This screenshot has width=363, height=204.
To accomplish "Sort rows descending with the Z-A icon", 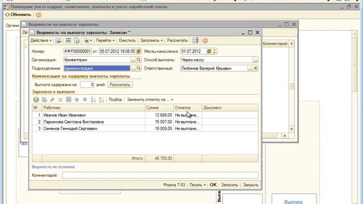I will click(x=101, y=100).
